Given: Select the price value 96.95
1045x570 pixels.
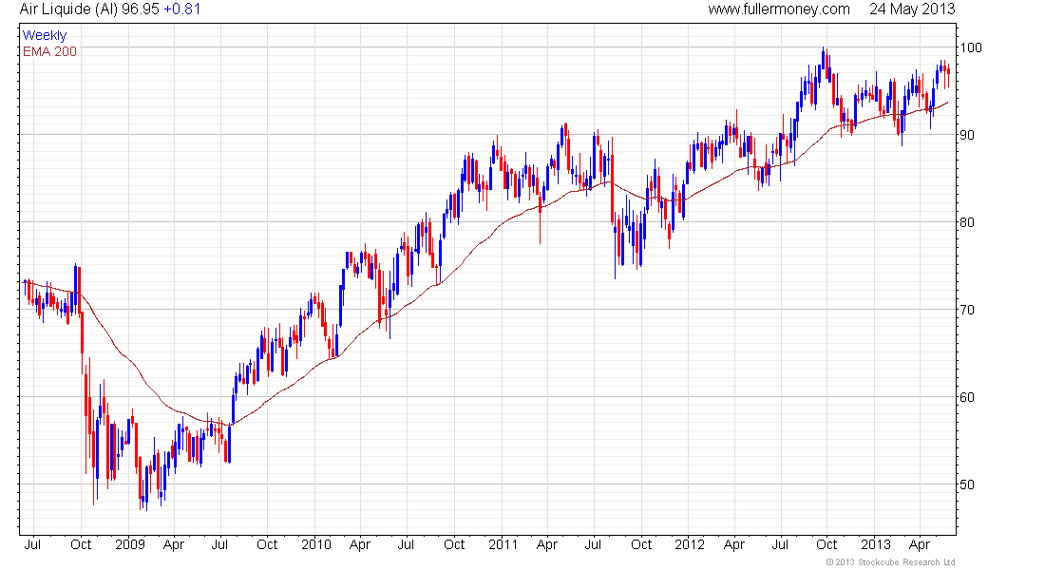Looking at the screenshot, I should coord(141,9).
